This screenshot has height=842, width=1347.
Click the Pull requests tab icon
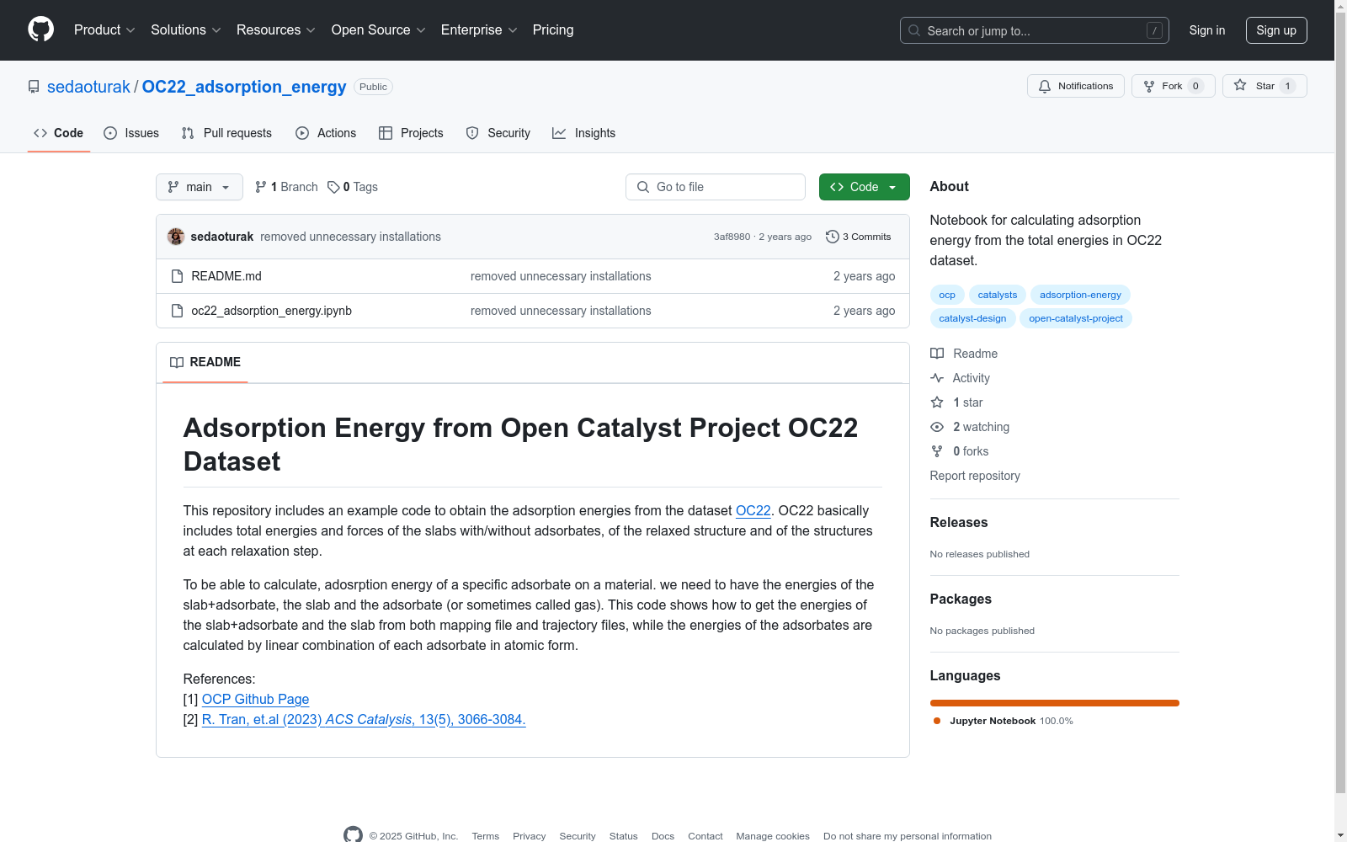point(188,133)
